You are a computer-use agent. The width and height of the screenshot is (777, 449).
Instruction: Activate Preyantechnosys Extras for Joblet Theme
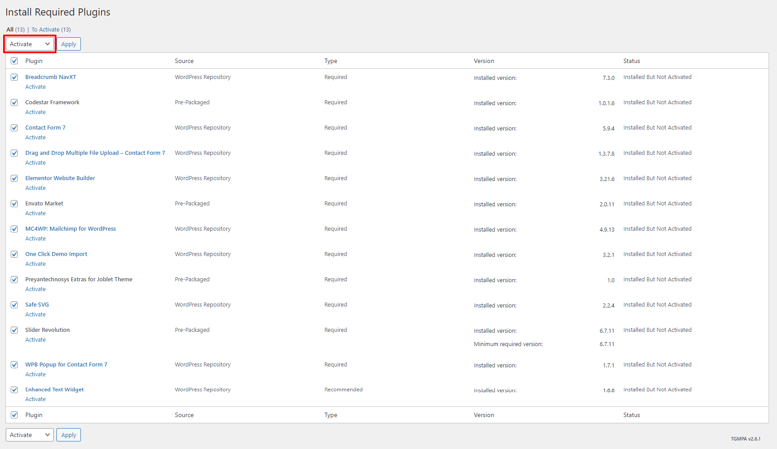coord(36,289)
